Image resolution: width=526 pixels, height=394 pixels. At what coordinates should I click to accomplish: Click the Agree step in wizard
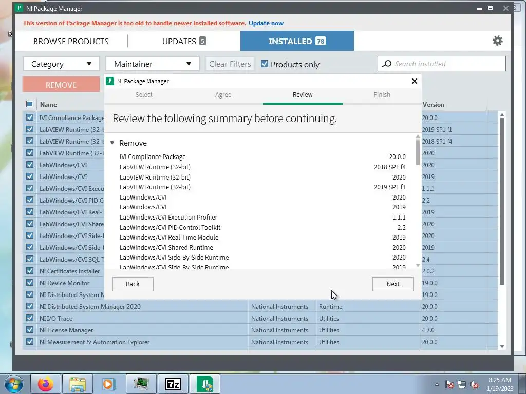pyautogui.click(x=223, y=94)
